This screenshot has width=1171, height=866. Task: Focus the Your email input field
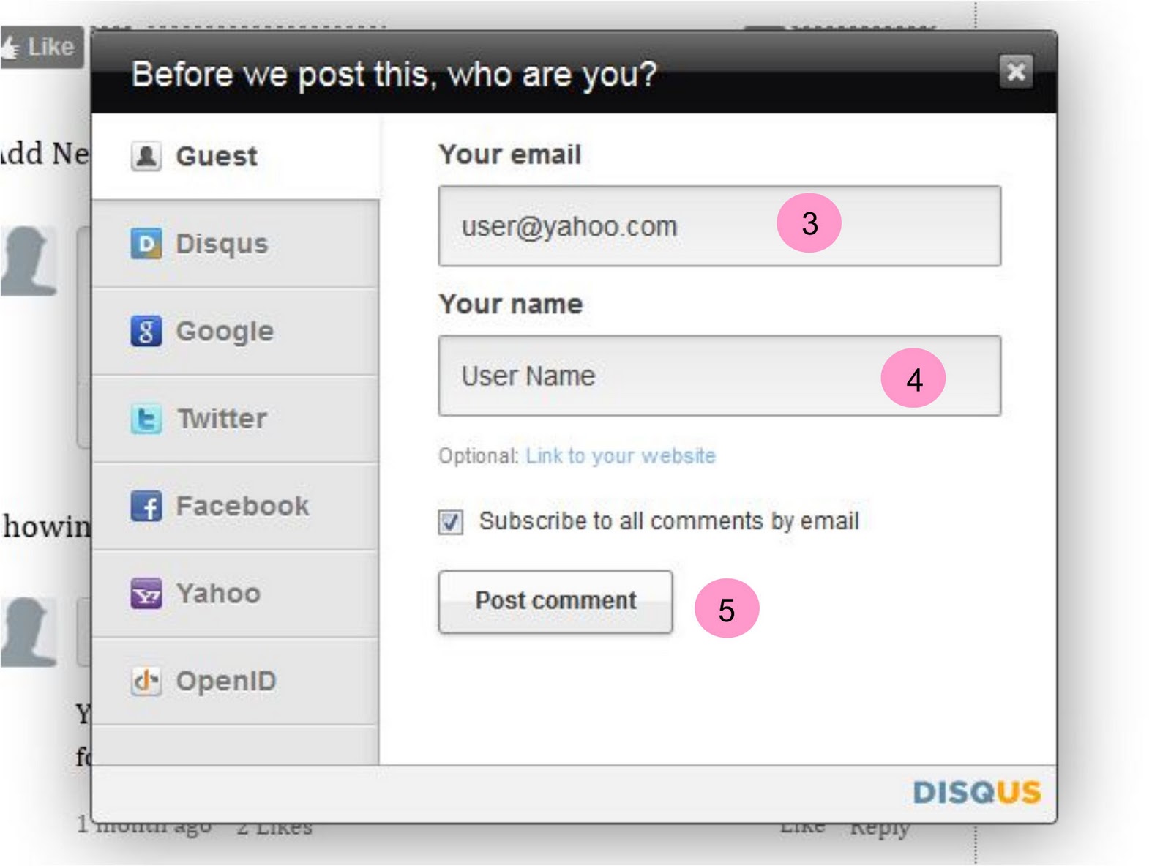coord(615,226)
